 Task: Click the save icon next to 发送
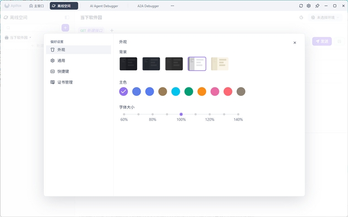339,42
